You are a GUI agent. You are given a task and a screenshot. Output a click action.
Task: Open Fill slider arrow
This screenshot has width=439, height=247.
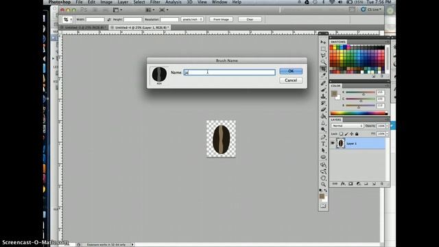(387, 134)
